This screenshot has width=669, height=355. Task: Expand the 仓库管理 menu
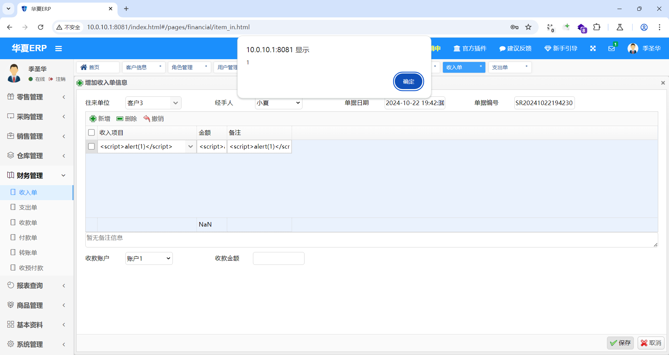37,156
